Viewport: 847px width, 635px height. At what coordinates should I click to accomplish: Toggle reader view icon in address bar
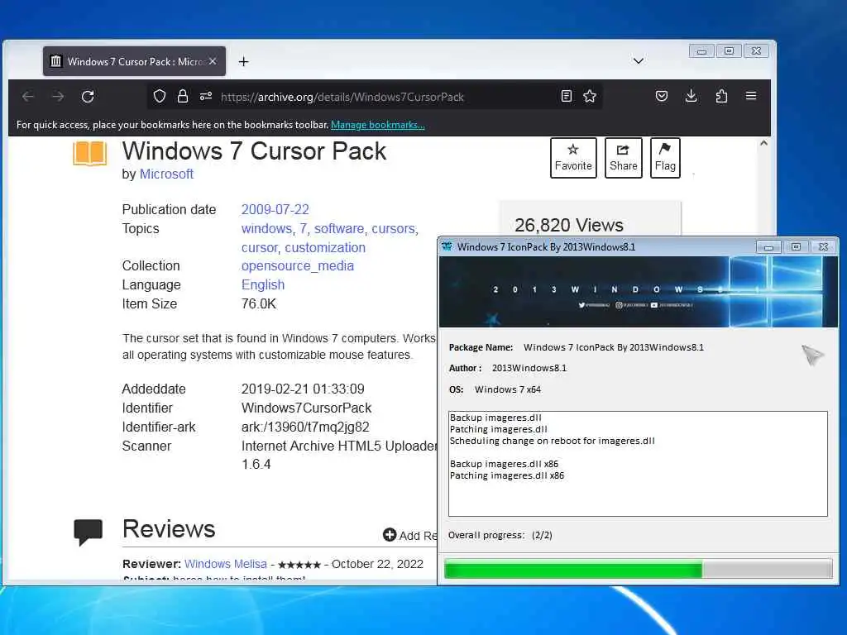pyautogui.click(x=566, y=96)
